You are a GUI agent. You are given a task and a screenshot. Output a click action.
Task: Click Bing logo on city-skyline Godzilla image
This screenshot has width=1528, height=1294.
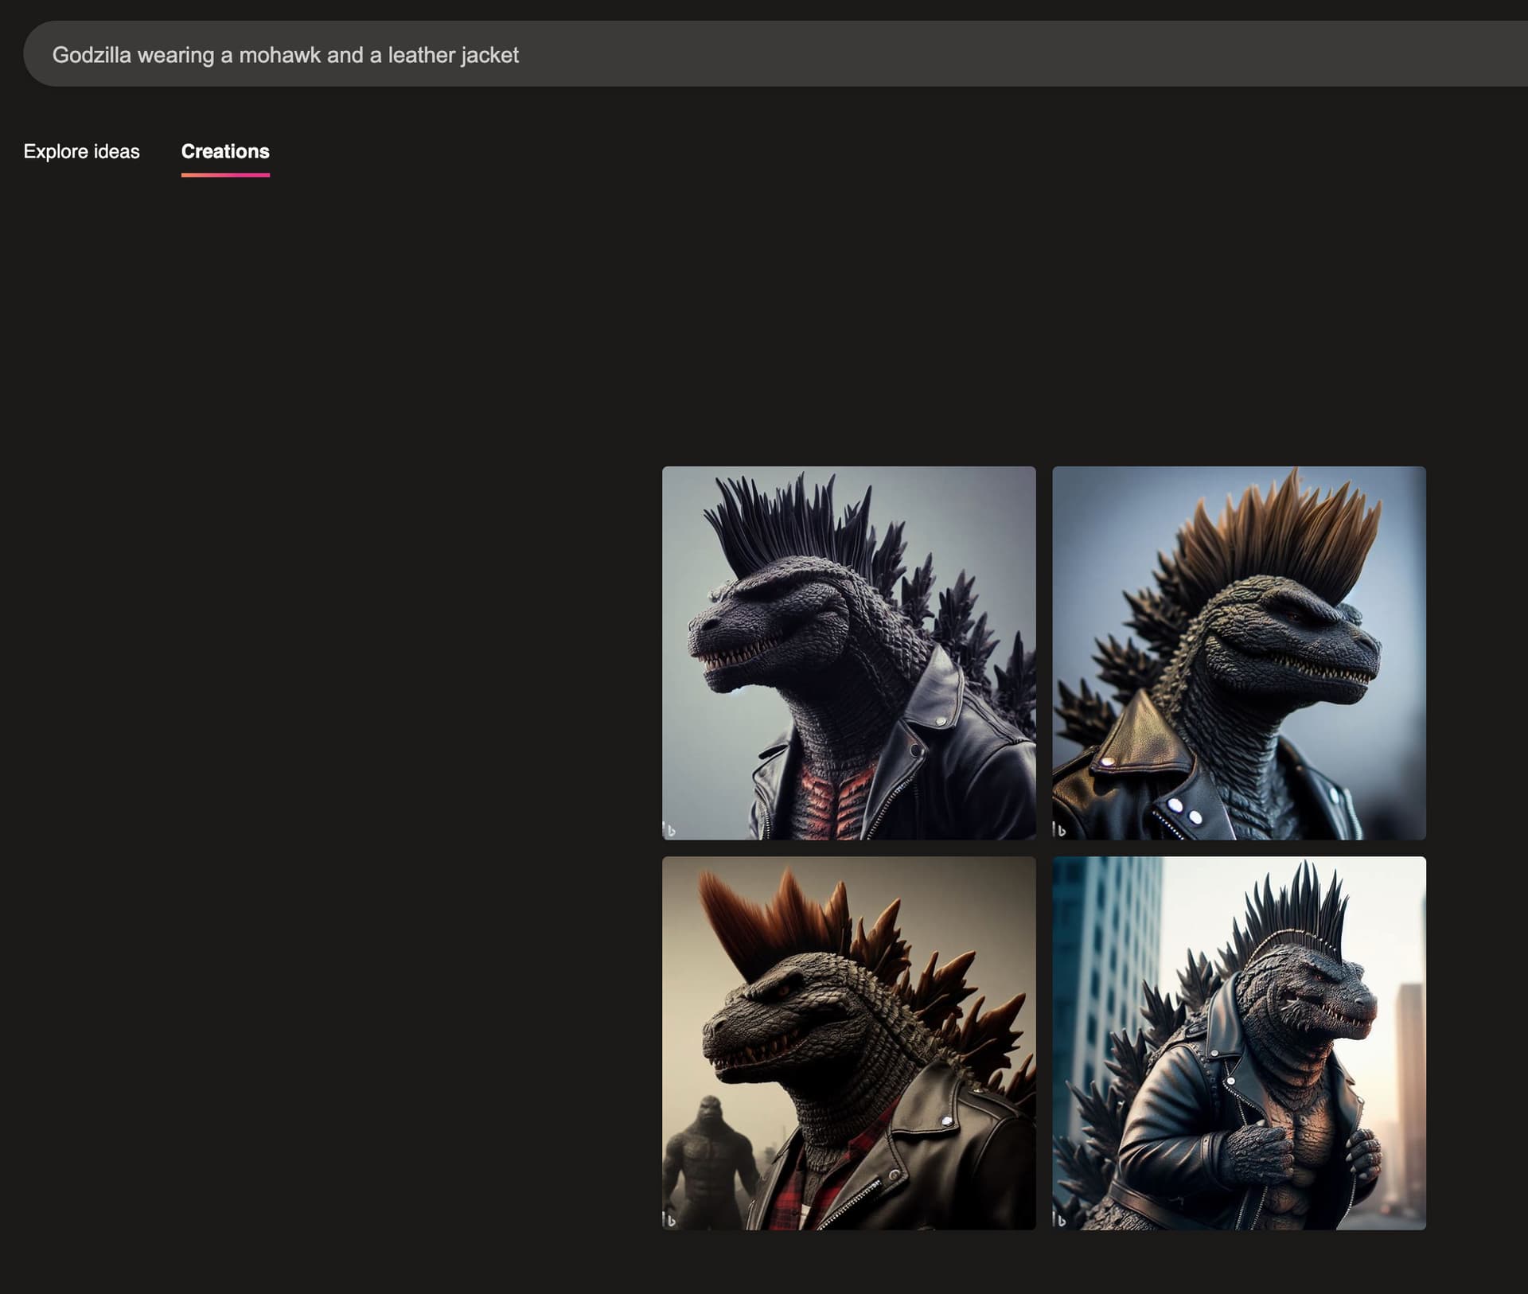coord(1061,1220)
